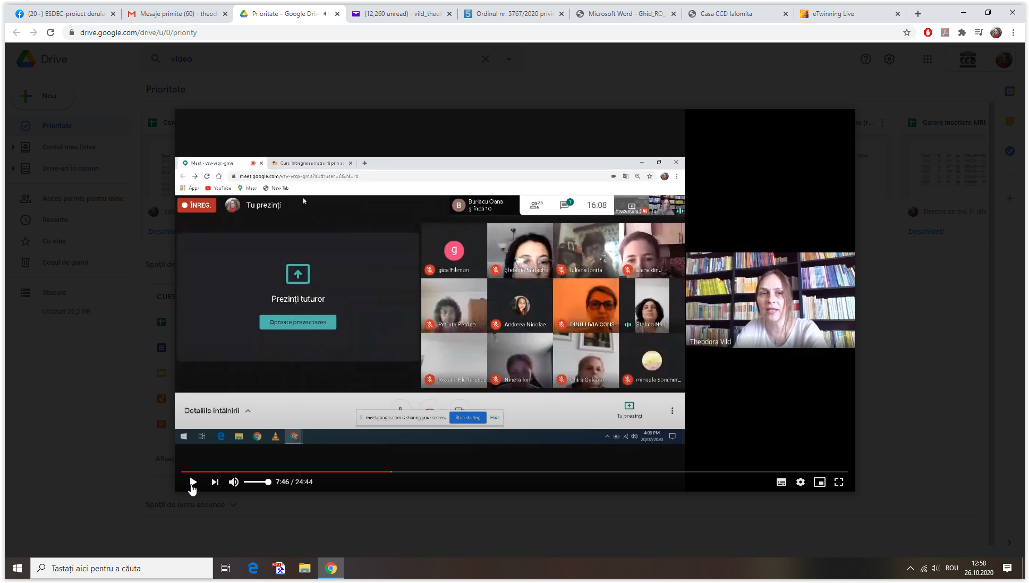Image resolution: width=1029 pixels, height=583 pixels.
Task: Clear the Drive search box
Action: pos(486,59)
